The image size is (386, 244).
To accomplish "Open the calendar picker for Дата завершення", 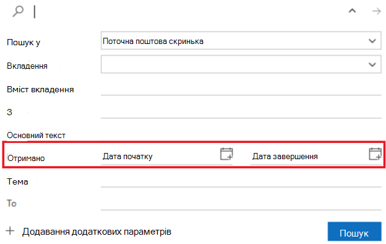I will 375,154.
